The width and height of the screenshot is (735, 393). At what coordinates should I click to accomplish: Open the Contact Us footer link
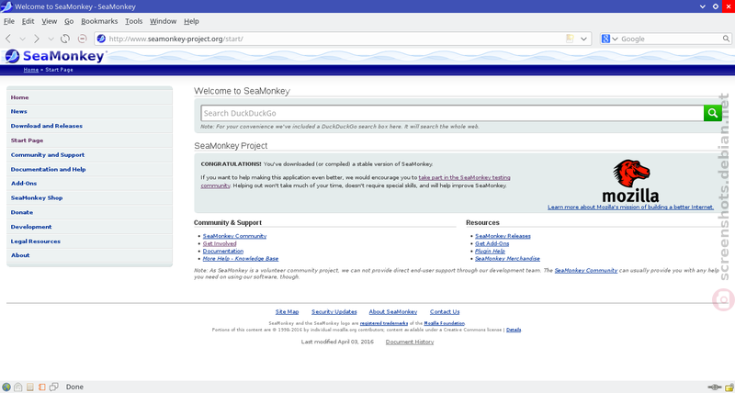click(x=445, y=312)
